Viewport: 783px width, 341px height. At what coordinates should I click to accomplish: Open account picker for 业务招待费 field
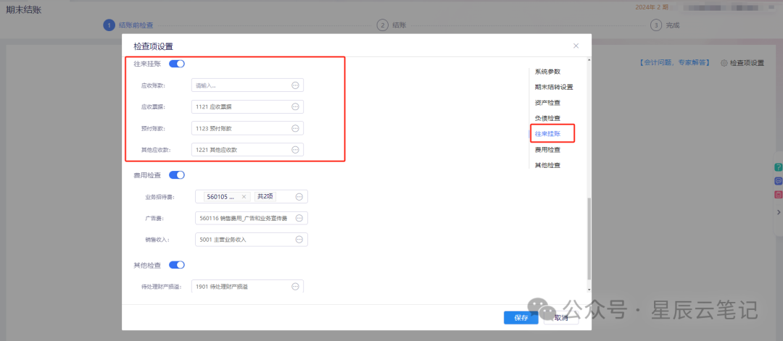point(299,196)
